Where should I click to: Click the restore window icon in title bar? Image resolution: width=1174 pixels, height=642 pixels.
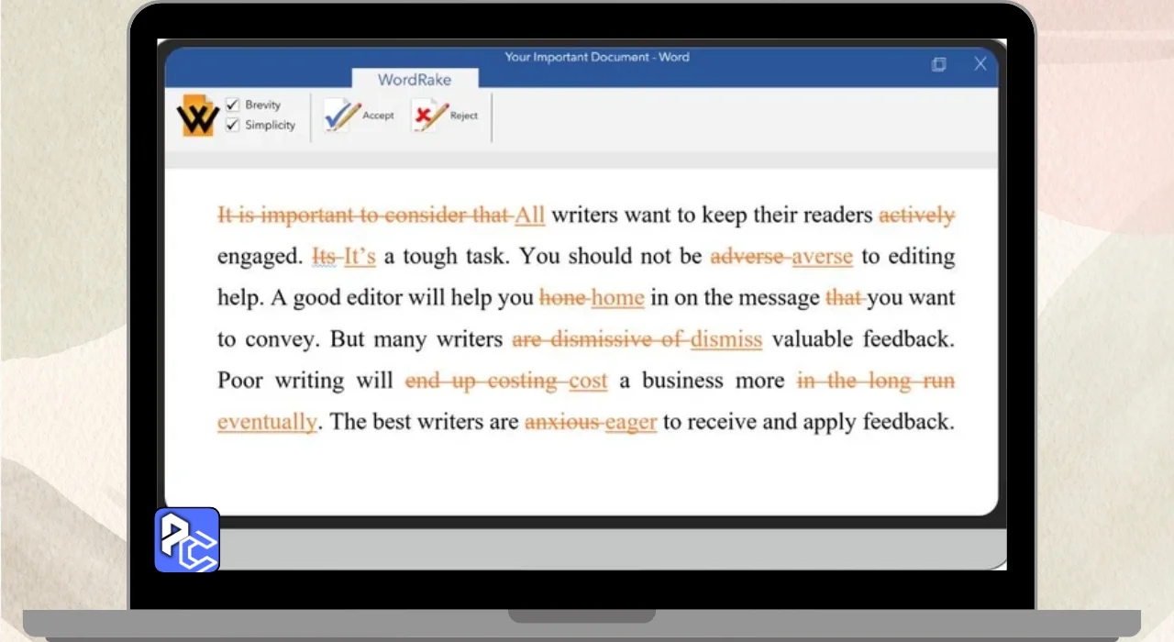click(x=938, y=63)
